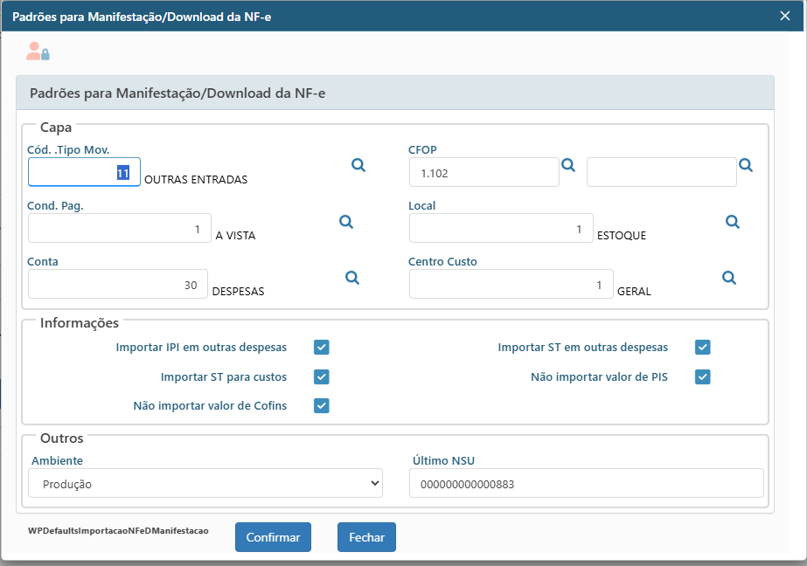Open search for Cód. Tipo Mov. field

[x=358, y=165]
